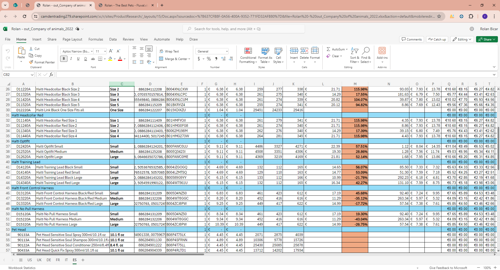Click the Borders icon
This screenshot has width=500, height=270.
tap(100, 59)
